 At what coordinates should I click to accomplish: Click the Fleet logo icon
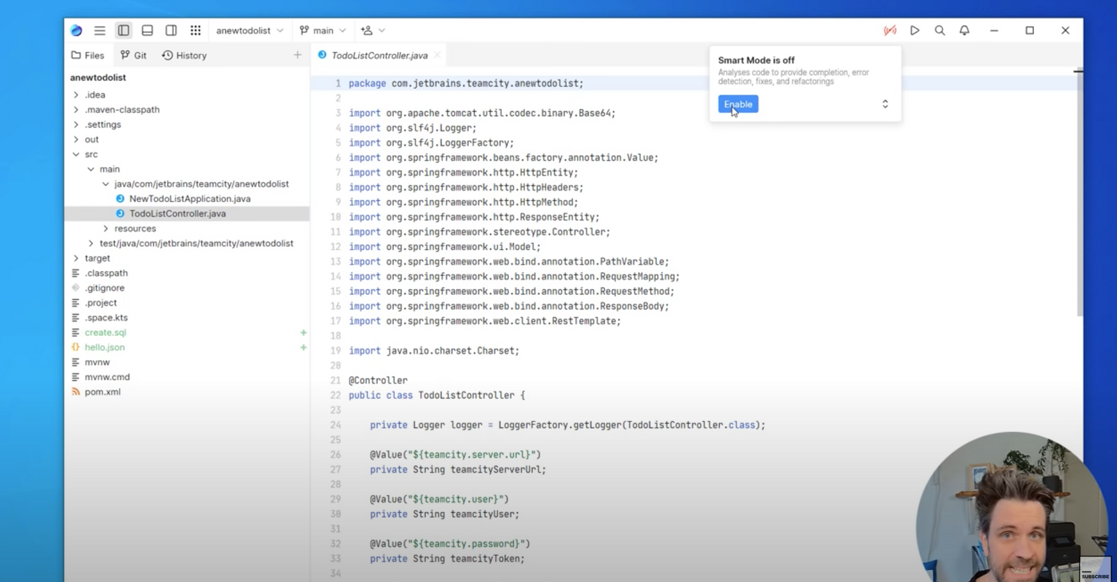[77, 30]
